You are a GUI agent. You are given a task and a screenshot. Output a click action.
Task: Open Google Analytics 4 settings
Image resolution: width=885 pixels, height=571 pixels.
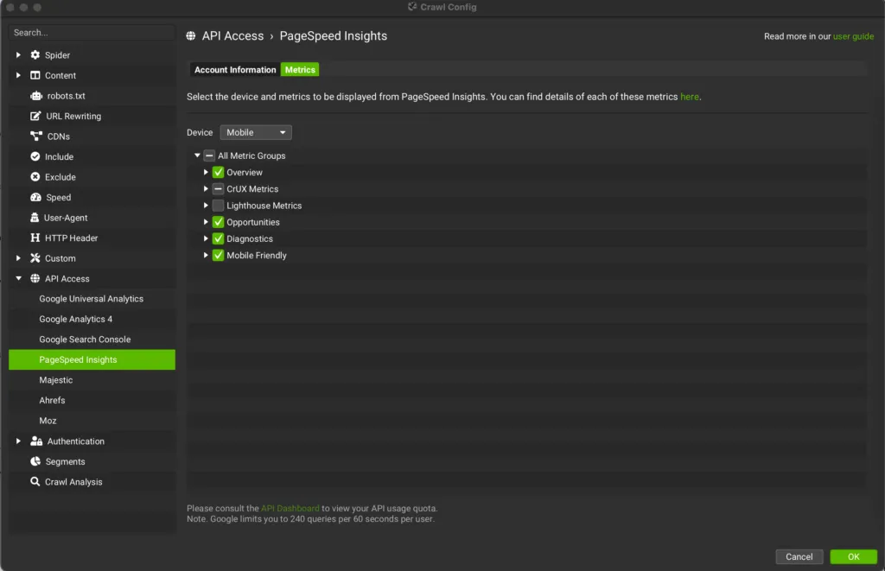point(92,319)
